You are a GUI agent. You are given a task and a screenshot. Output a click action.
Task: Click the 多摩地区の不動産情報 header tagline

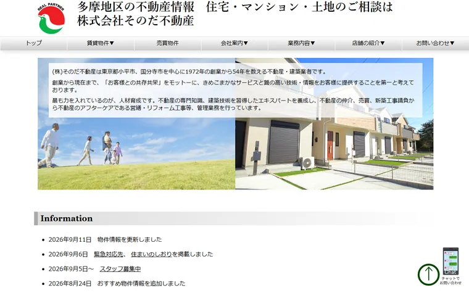pos(234,7)
